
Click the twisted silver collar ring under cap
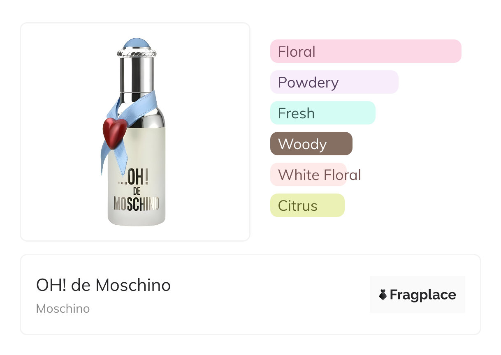pos(137,53)
